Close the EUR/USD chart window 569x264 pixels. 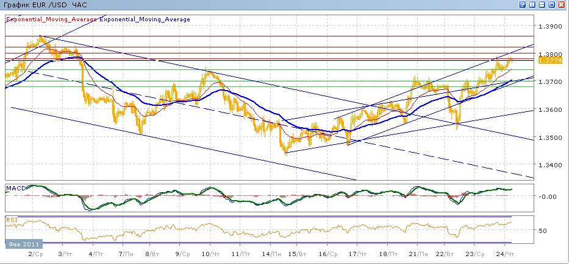pyautogui.click(x=562, y=5)
